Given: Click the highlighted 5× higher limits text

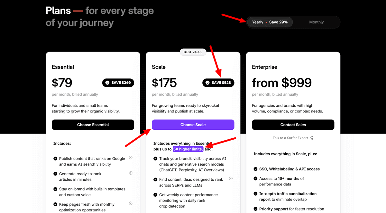Looking at the screenshot, I should click(x=188, y=149).
